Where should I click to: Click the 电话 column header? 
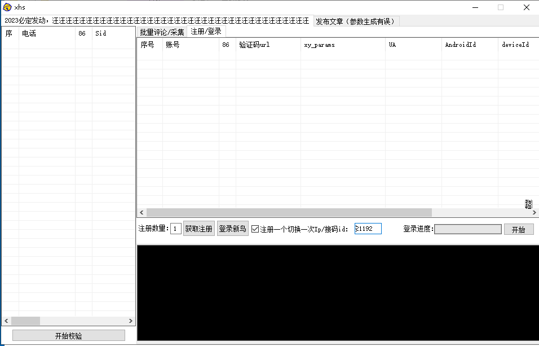coord(47,33)
